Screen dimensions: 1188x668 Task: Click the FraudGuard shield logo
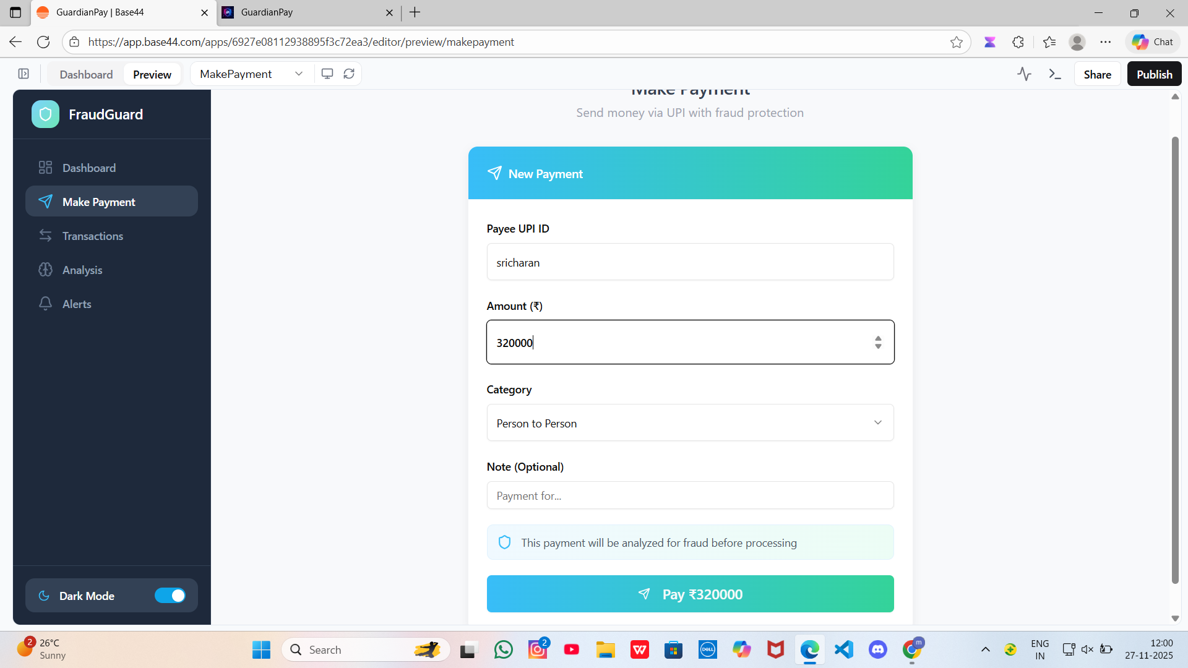45,114
